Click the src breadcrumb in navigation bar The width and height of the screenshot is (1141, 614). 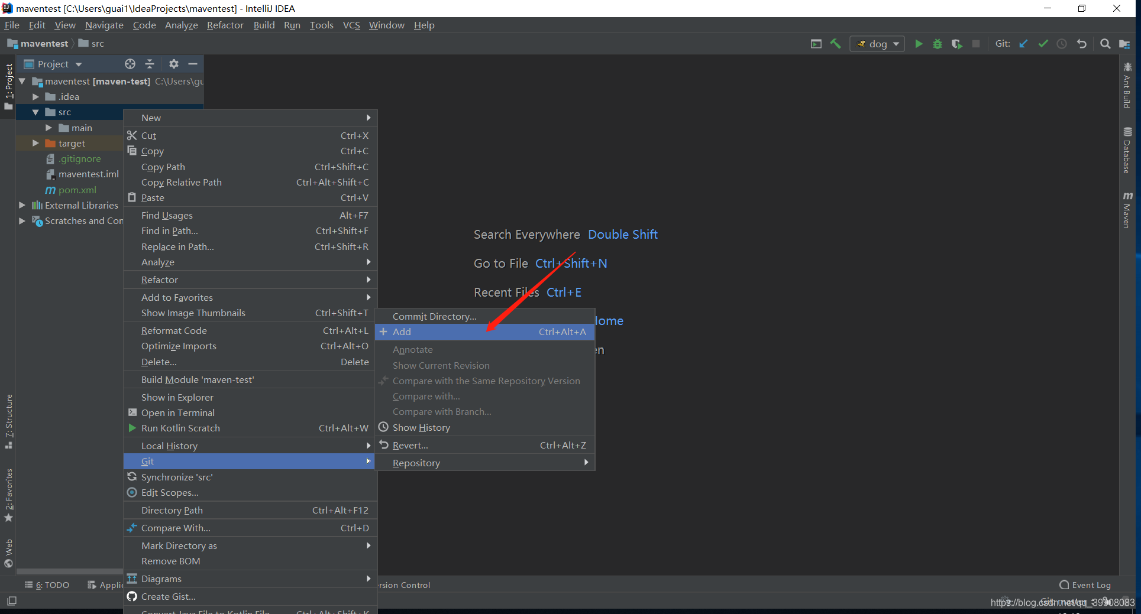[91, 43]
